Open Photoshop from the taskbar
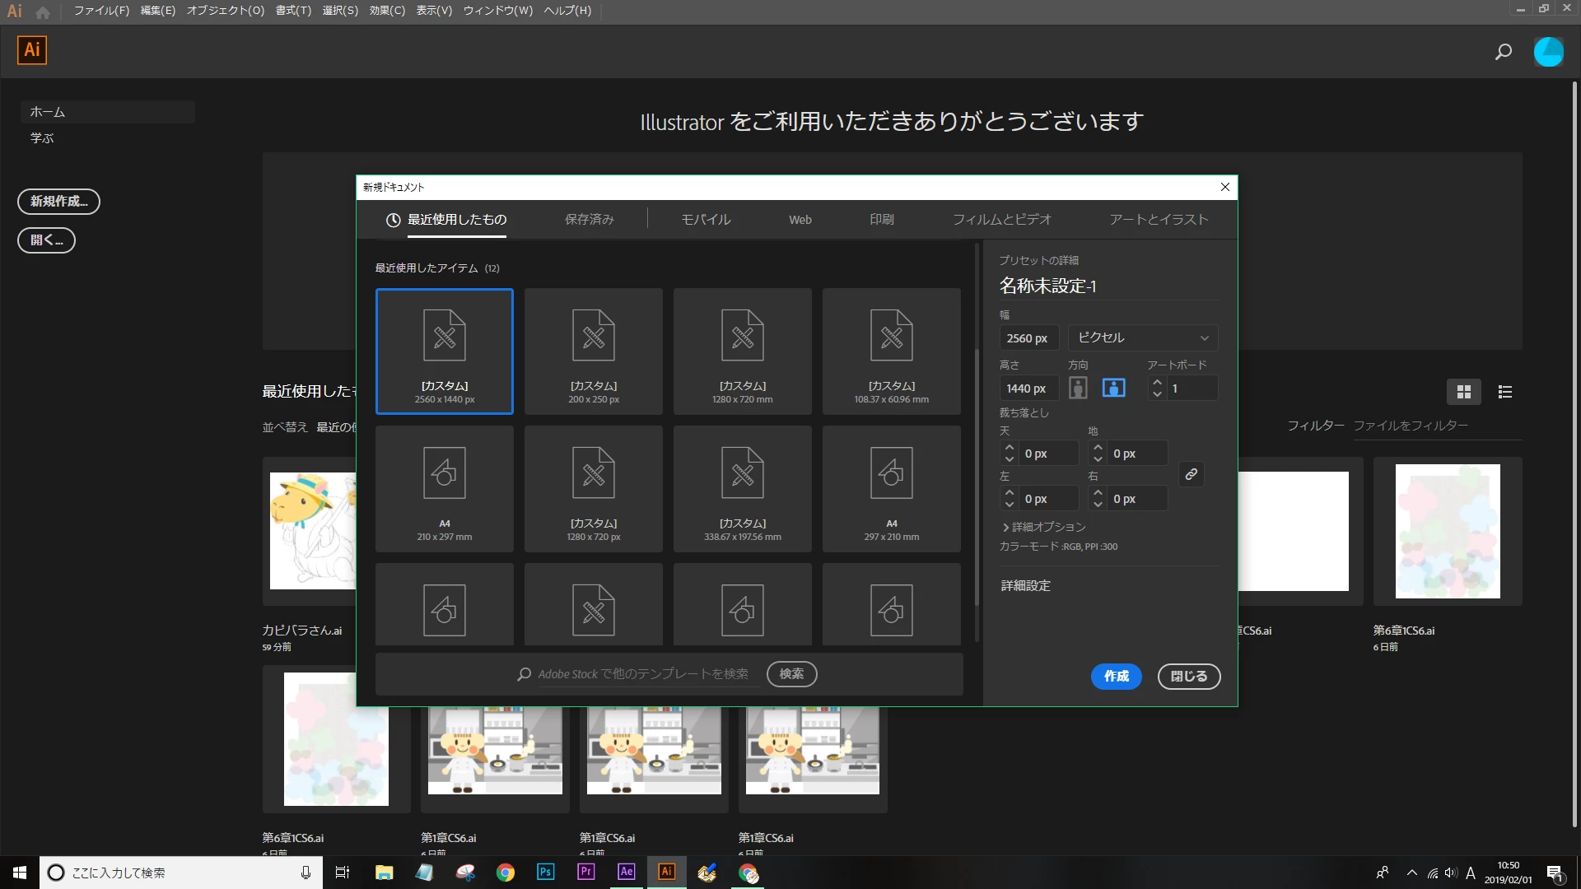1581x889 pixels. [545, 872]
